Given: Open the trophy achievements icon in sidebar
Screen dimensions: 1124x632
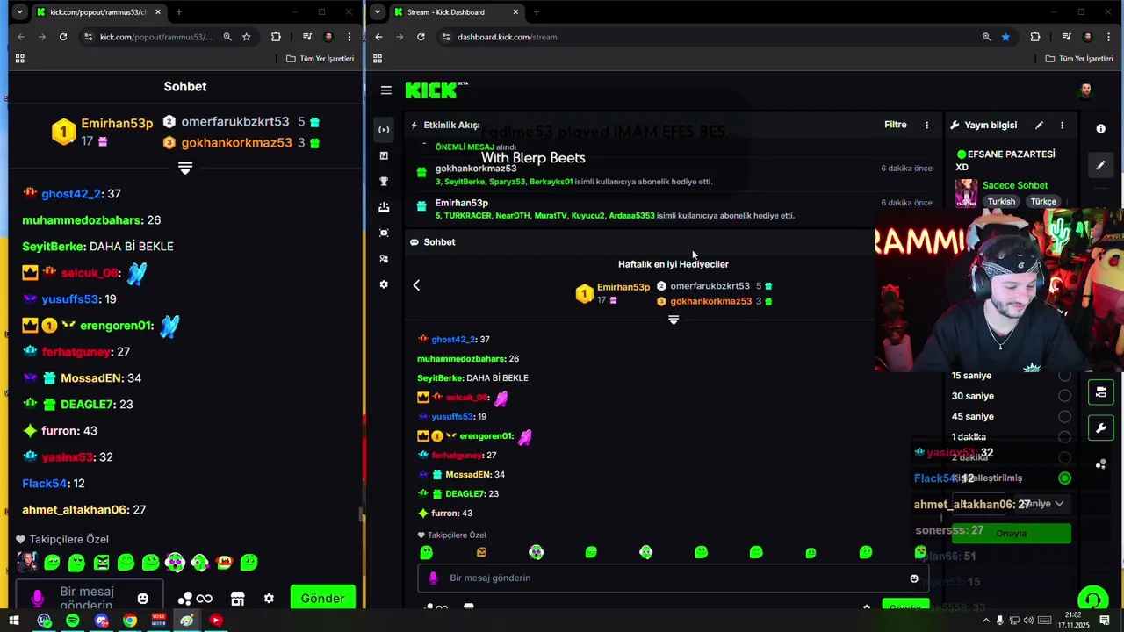Looking at the screenshot, I should tap(384, 182).
